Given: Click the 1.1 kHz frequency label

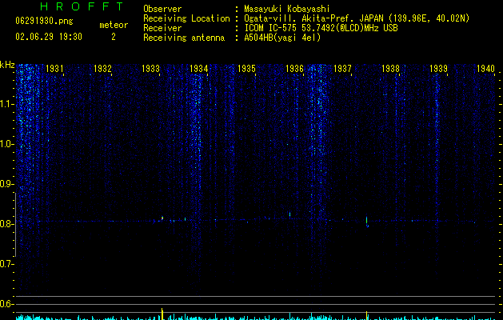Looking at the screenshot, I should (x=6, y=104).
